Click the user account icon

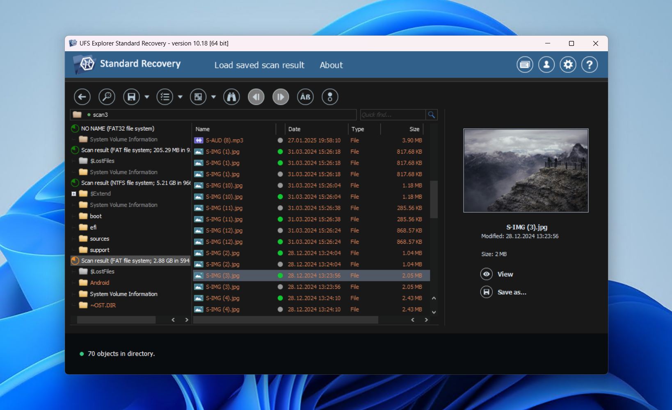pyautogui.click(x=546, y=64)
